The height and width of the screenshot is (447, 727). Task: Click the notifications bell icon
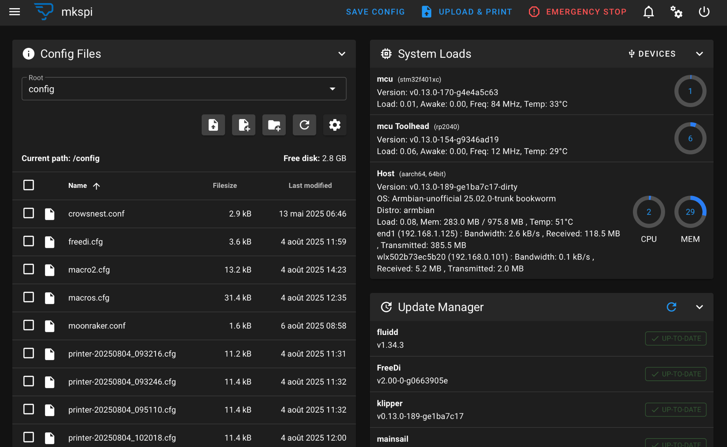(x=649, y=12)
